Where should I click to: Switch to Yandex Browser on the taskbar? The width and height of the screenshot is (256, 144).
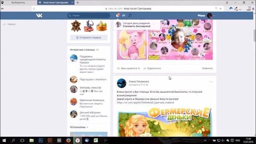(x=78, y=140)
